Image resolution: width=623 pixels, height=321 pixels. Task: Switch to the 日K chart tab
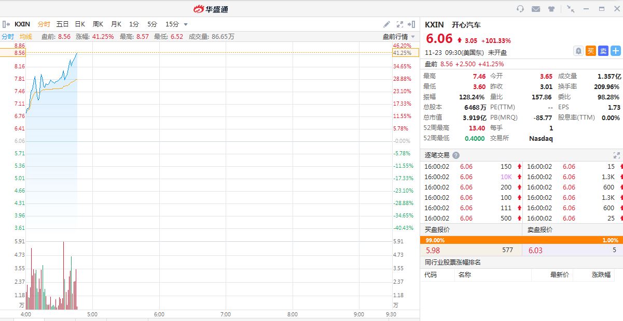(80, 24)
